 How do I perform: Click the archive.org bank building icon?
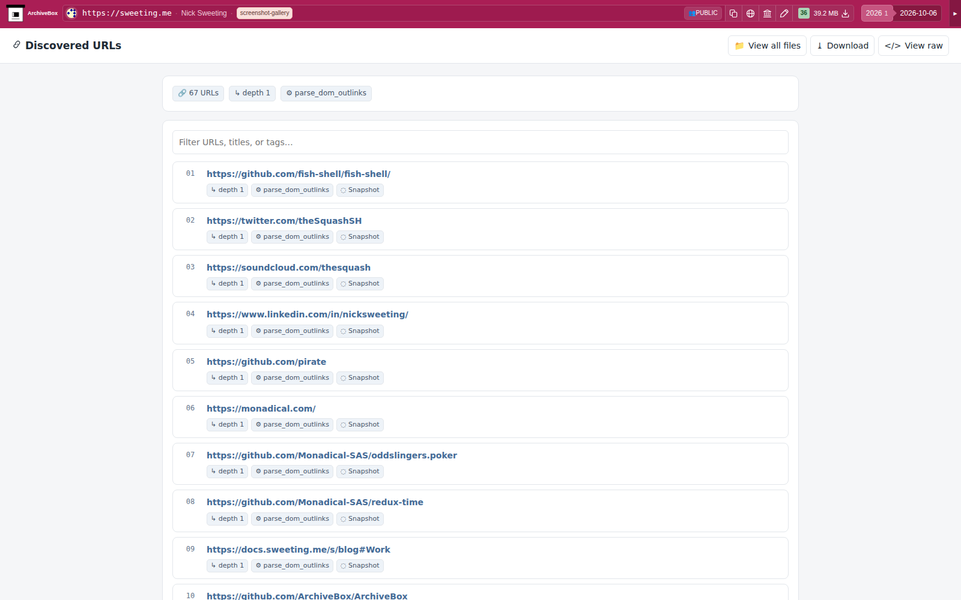(767, 13)
